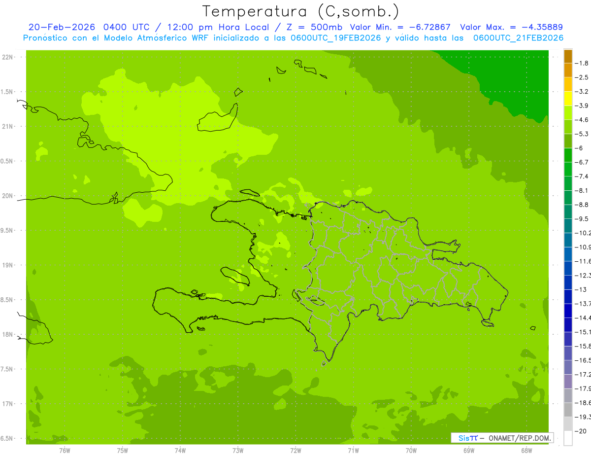Pick the lime swatch between -3.9 and -4.6

(x=568, y=113)
